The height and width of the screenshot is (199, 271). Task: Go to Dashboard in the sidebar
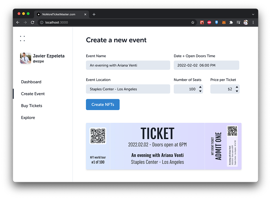(31, 82)
